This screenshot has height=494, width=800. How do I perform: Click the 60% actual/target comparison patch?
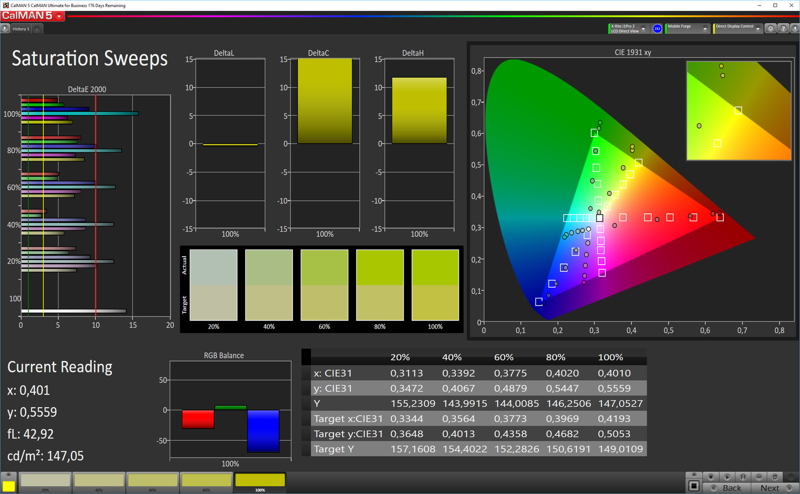[x=324, y=285]
